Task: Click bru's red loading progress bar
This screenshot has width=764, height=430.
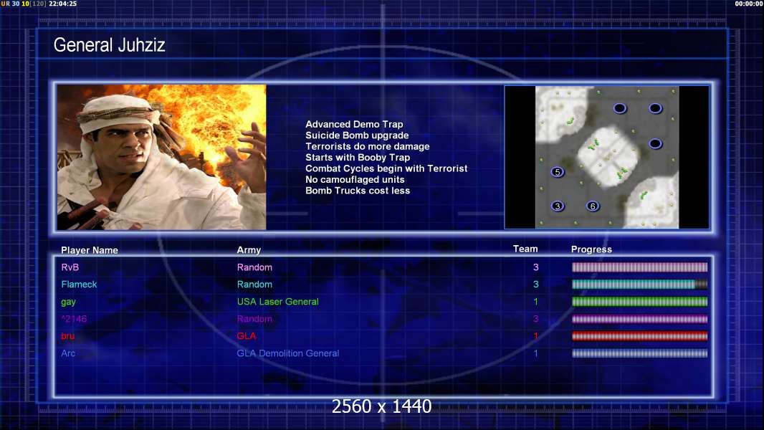Action: pyautogui.click(x=639, y=336)
